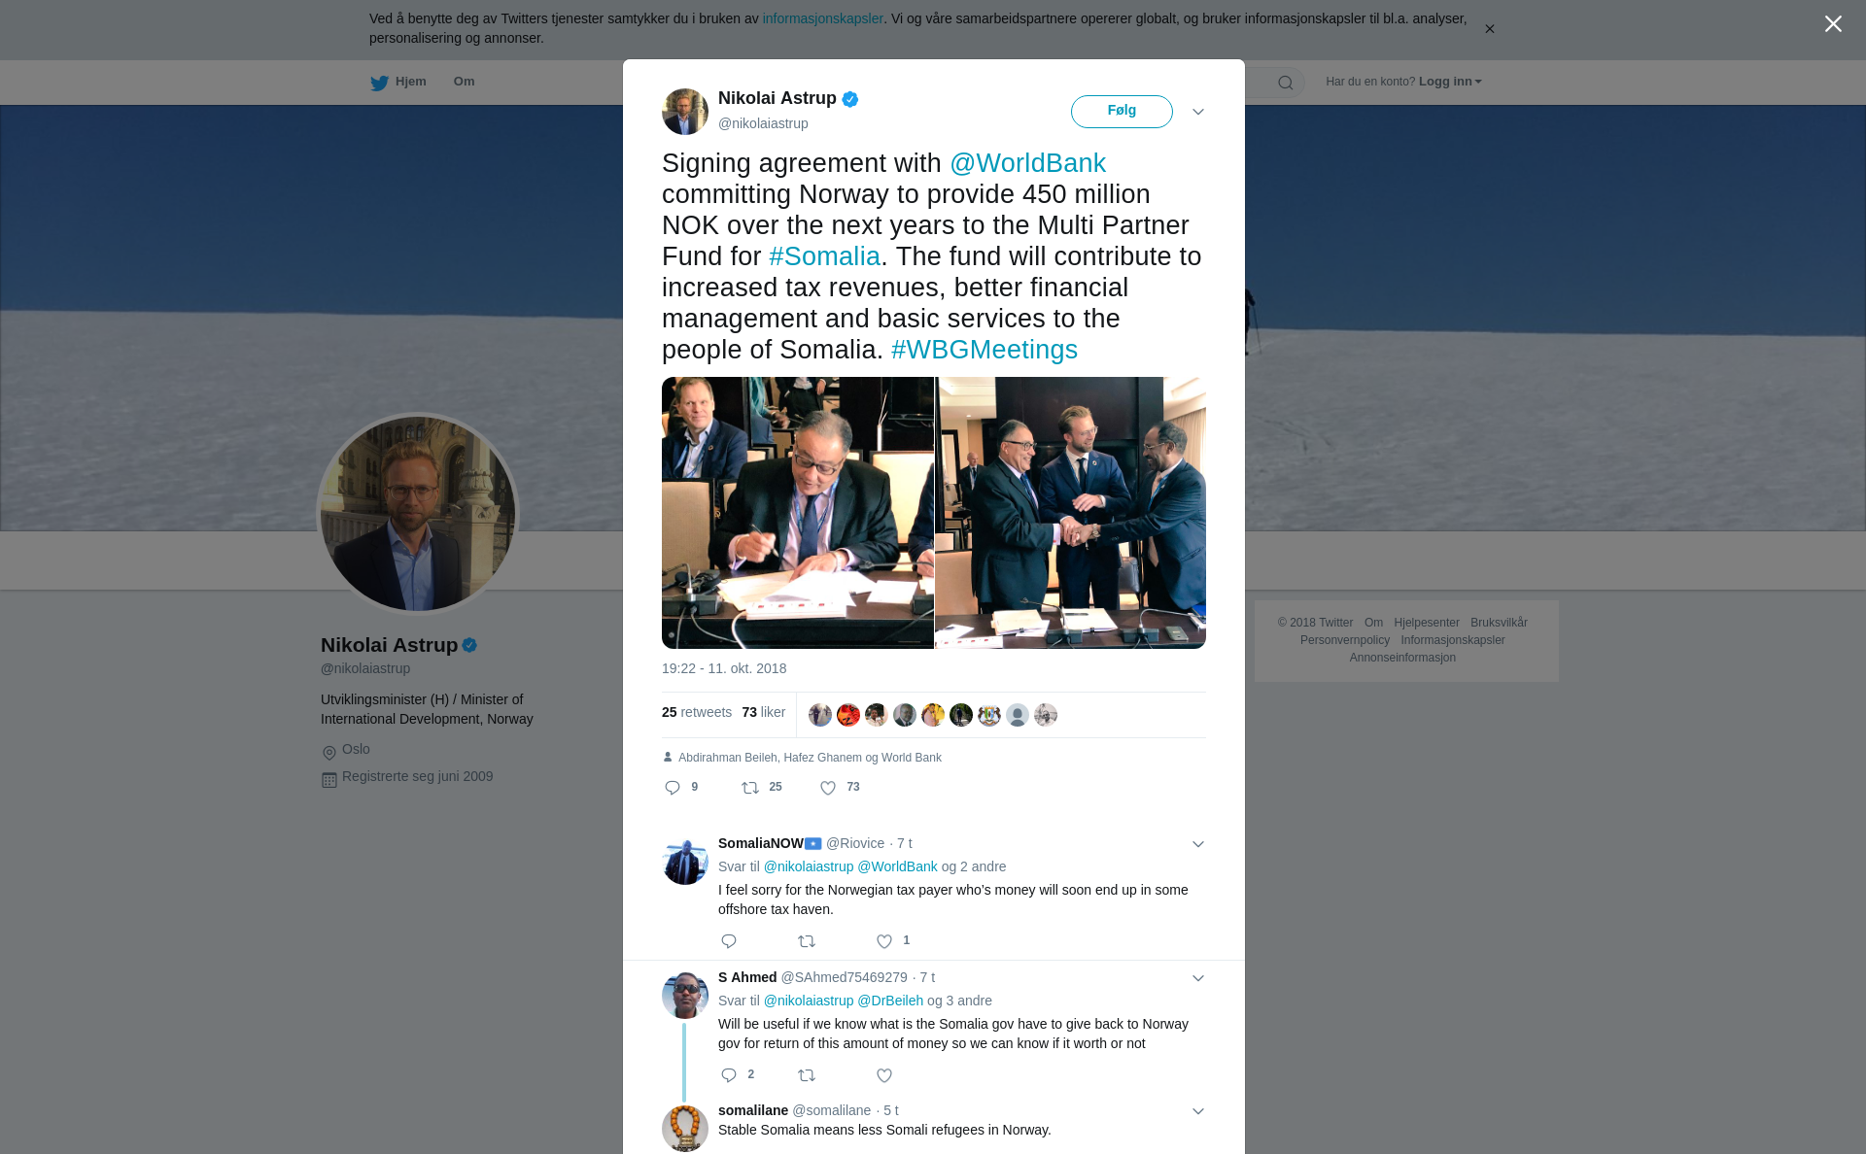Click the Twitter bird Hjem icon

tap(379, 83)
